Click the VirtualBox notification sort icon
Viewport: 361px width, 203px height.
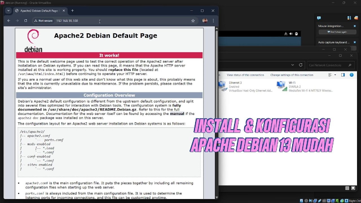[349, 18]
